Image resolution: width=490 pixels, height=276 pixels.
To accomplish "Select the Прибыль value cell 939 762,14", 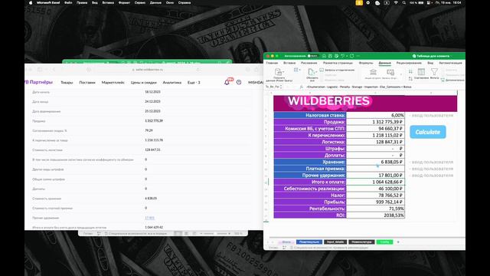I will coord(375,202).
